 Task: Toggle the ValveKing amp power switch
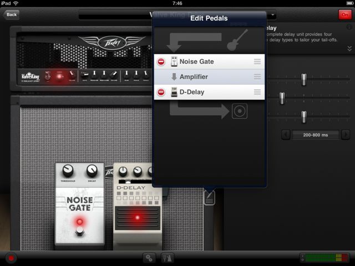[47, 76]
